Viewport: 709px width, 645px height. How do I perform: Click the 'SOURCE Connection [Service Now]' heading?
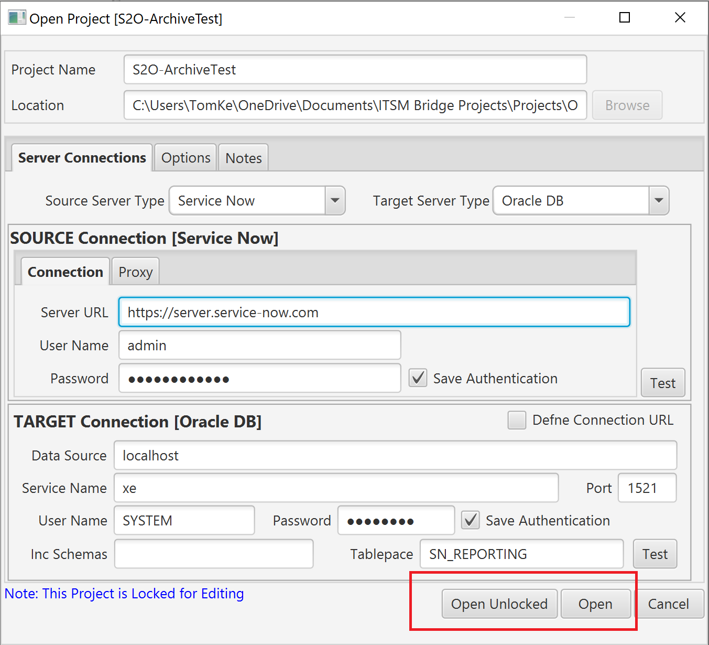point(144,238)
